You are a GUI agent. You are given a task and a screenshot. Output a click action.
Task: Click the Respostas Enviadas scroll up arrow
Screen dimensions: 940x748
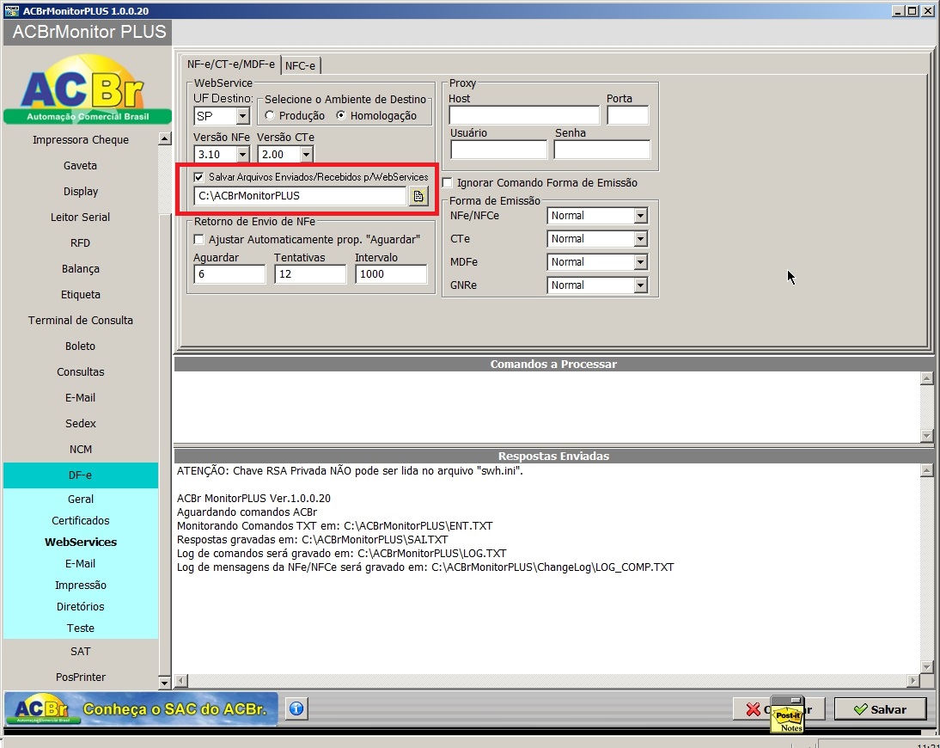tap(927, 471)
